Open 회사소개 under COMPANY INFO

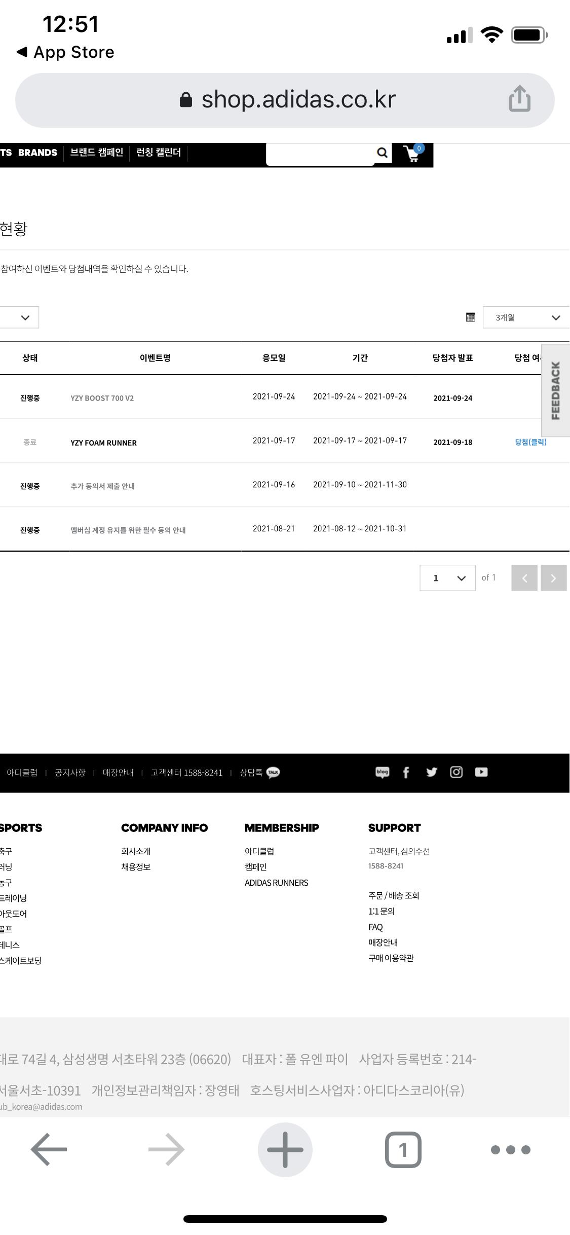coord(136,851)
